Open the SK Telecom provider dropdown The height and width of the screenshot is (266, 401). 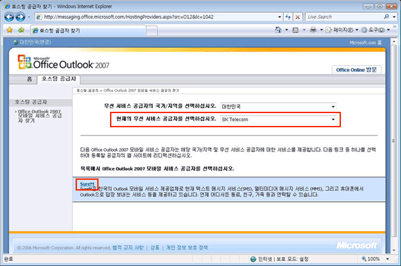coord(278,119)
